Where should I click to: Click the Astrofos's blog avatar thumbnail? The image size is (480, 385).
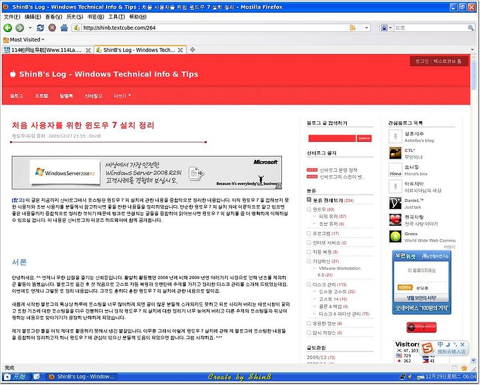(x=395, y=137)
